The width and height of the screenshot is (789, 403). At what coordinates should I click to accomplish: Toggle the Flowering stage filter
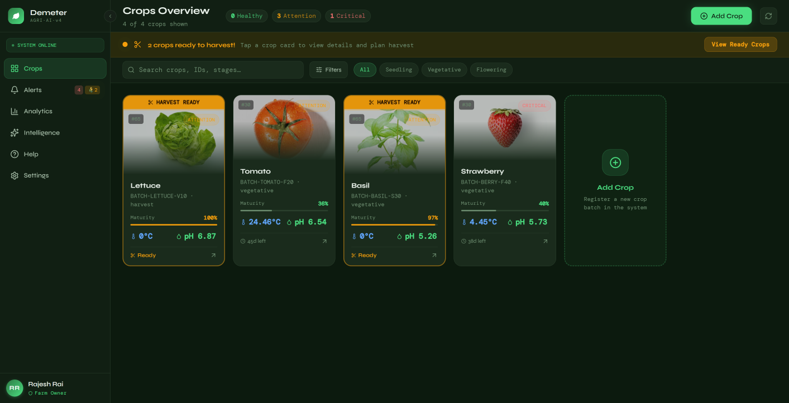tap(491, 70)
